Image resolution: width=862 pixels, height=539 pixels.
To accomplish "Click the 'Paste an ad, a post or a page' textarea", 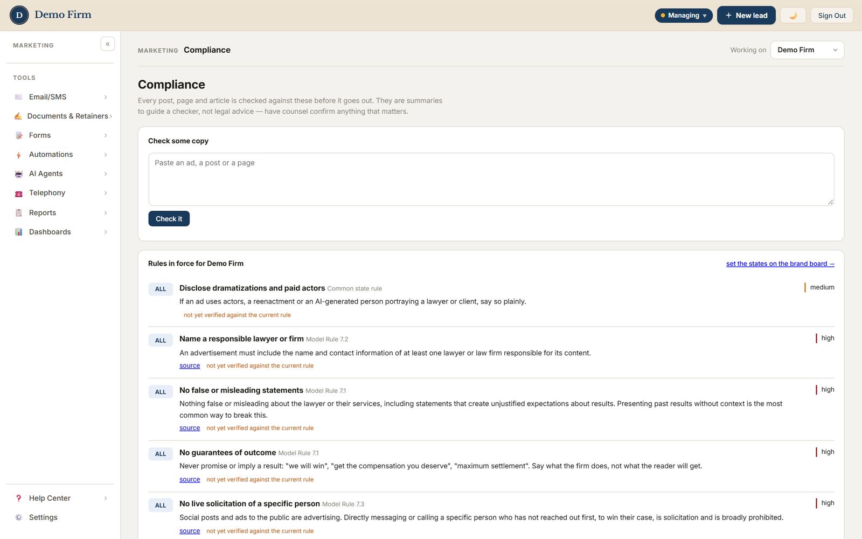I will (x=491, y=179).
